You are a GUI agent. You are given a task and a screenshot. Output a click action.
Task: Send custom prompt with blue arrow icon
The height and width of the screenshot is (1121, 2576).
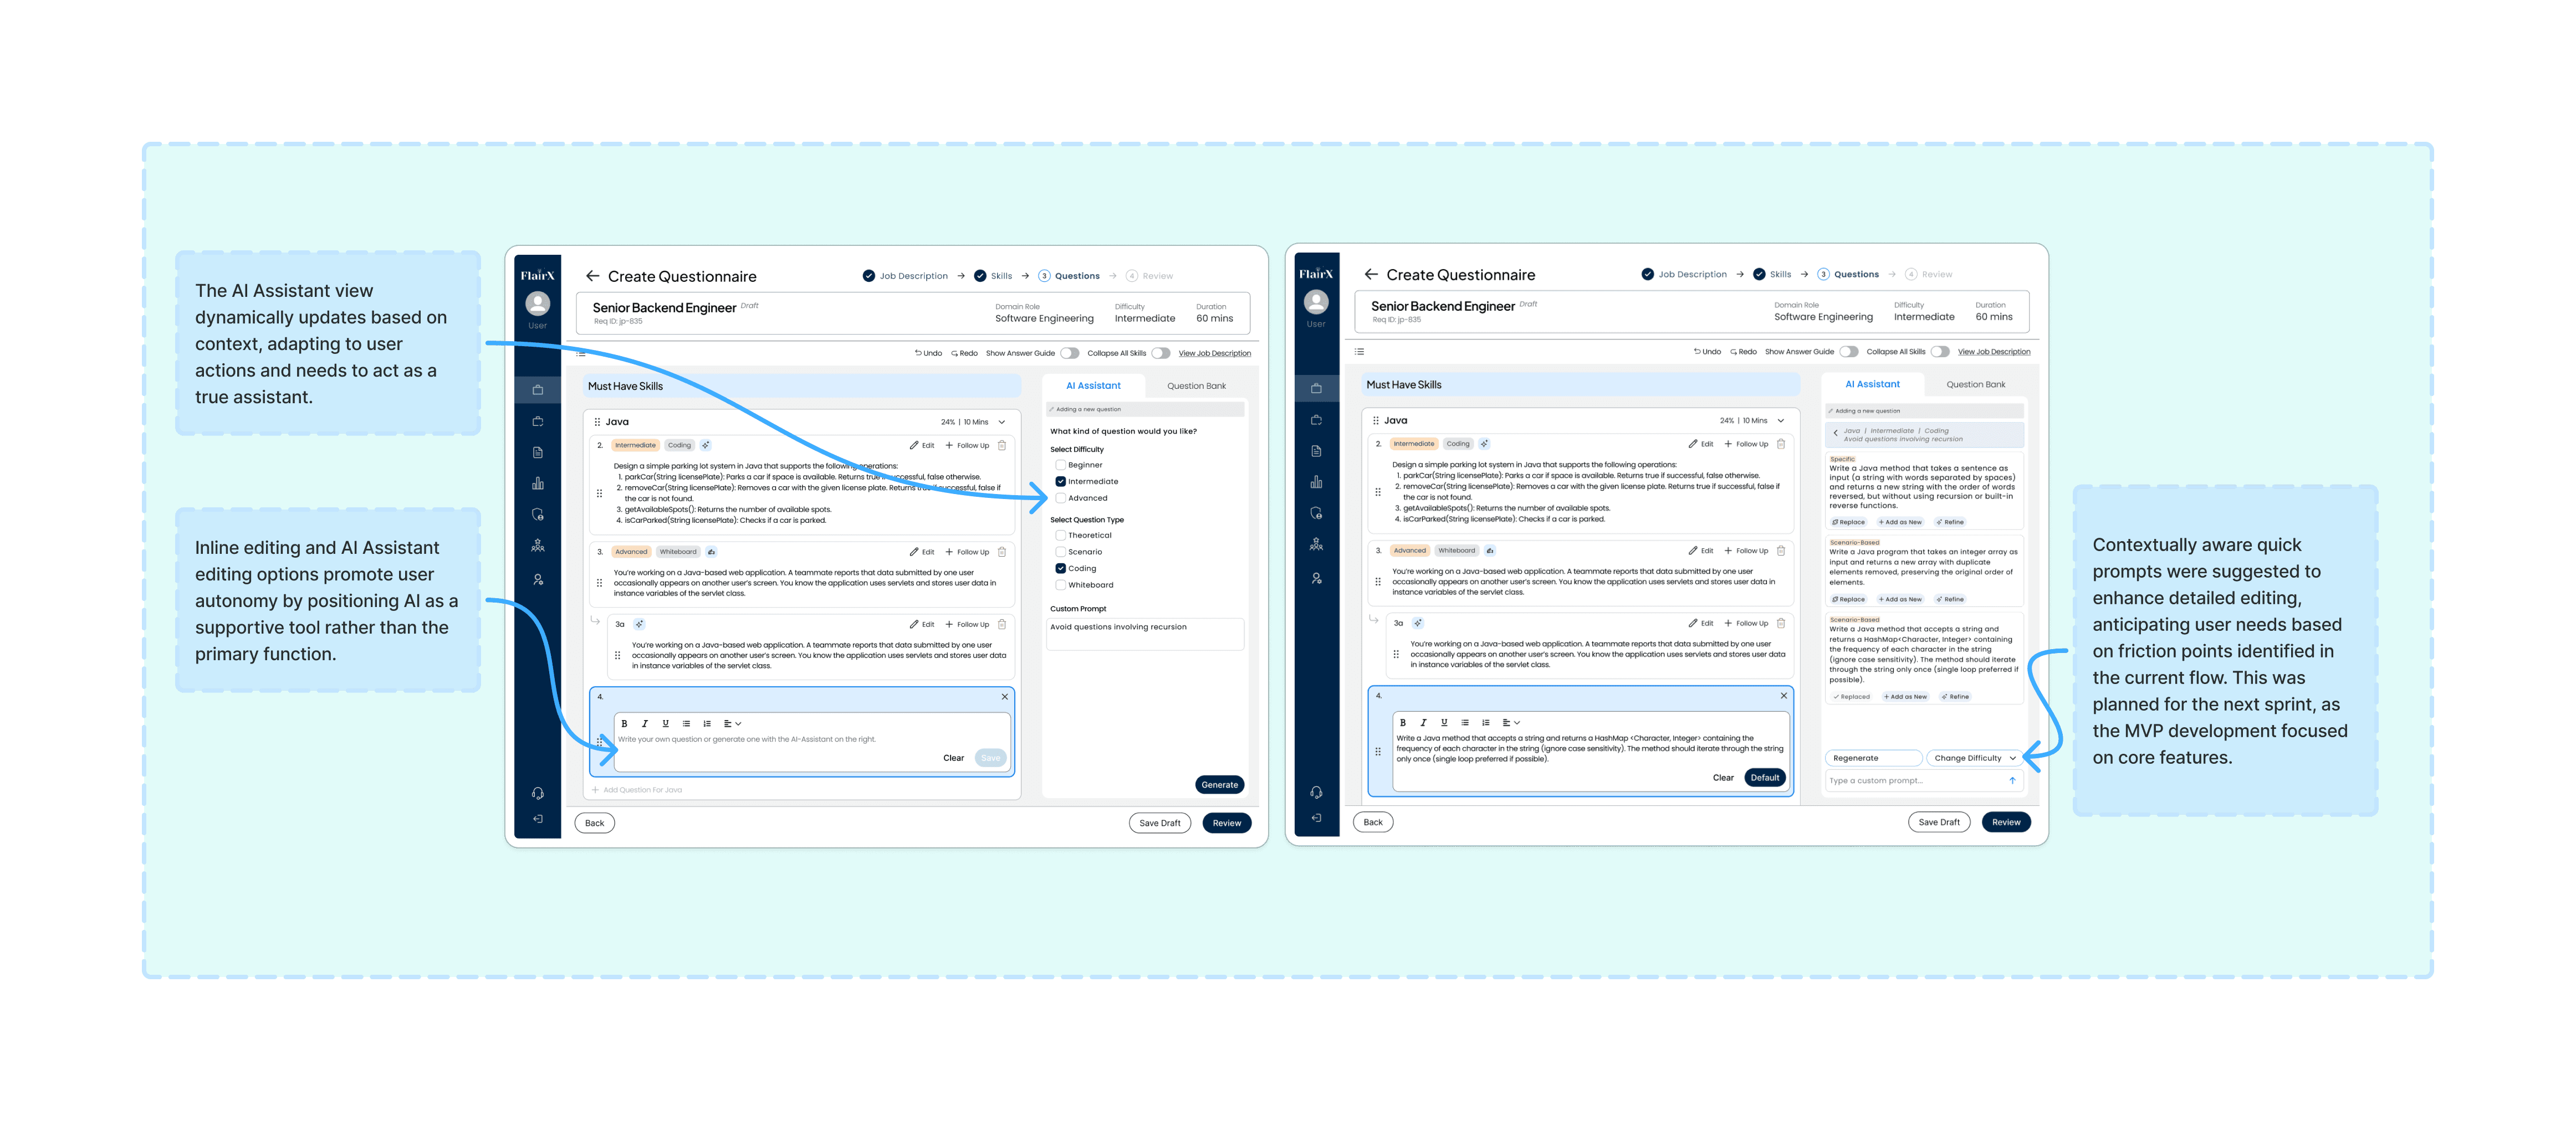click(x=2012, y=780)
